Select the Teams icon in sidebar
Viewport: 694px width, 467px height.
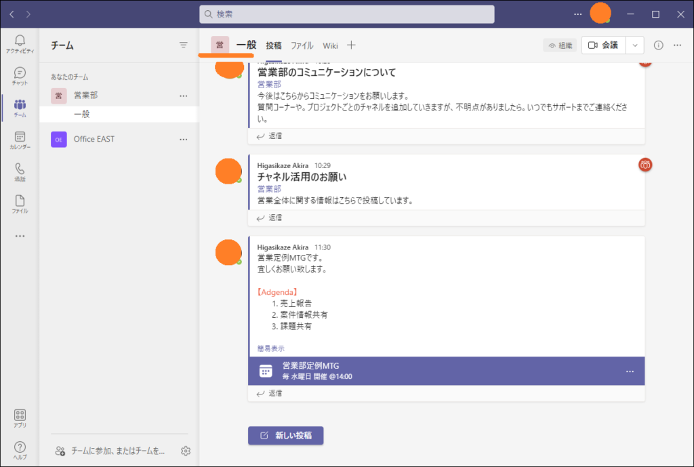click(x=20, y=108)
